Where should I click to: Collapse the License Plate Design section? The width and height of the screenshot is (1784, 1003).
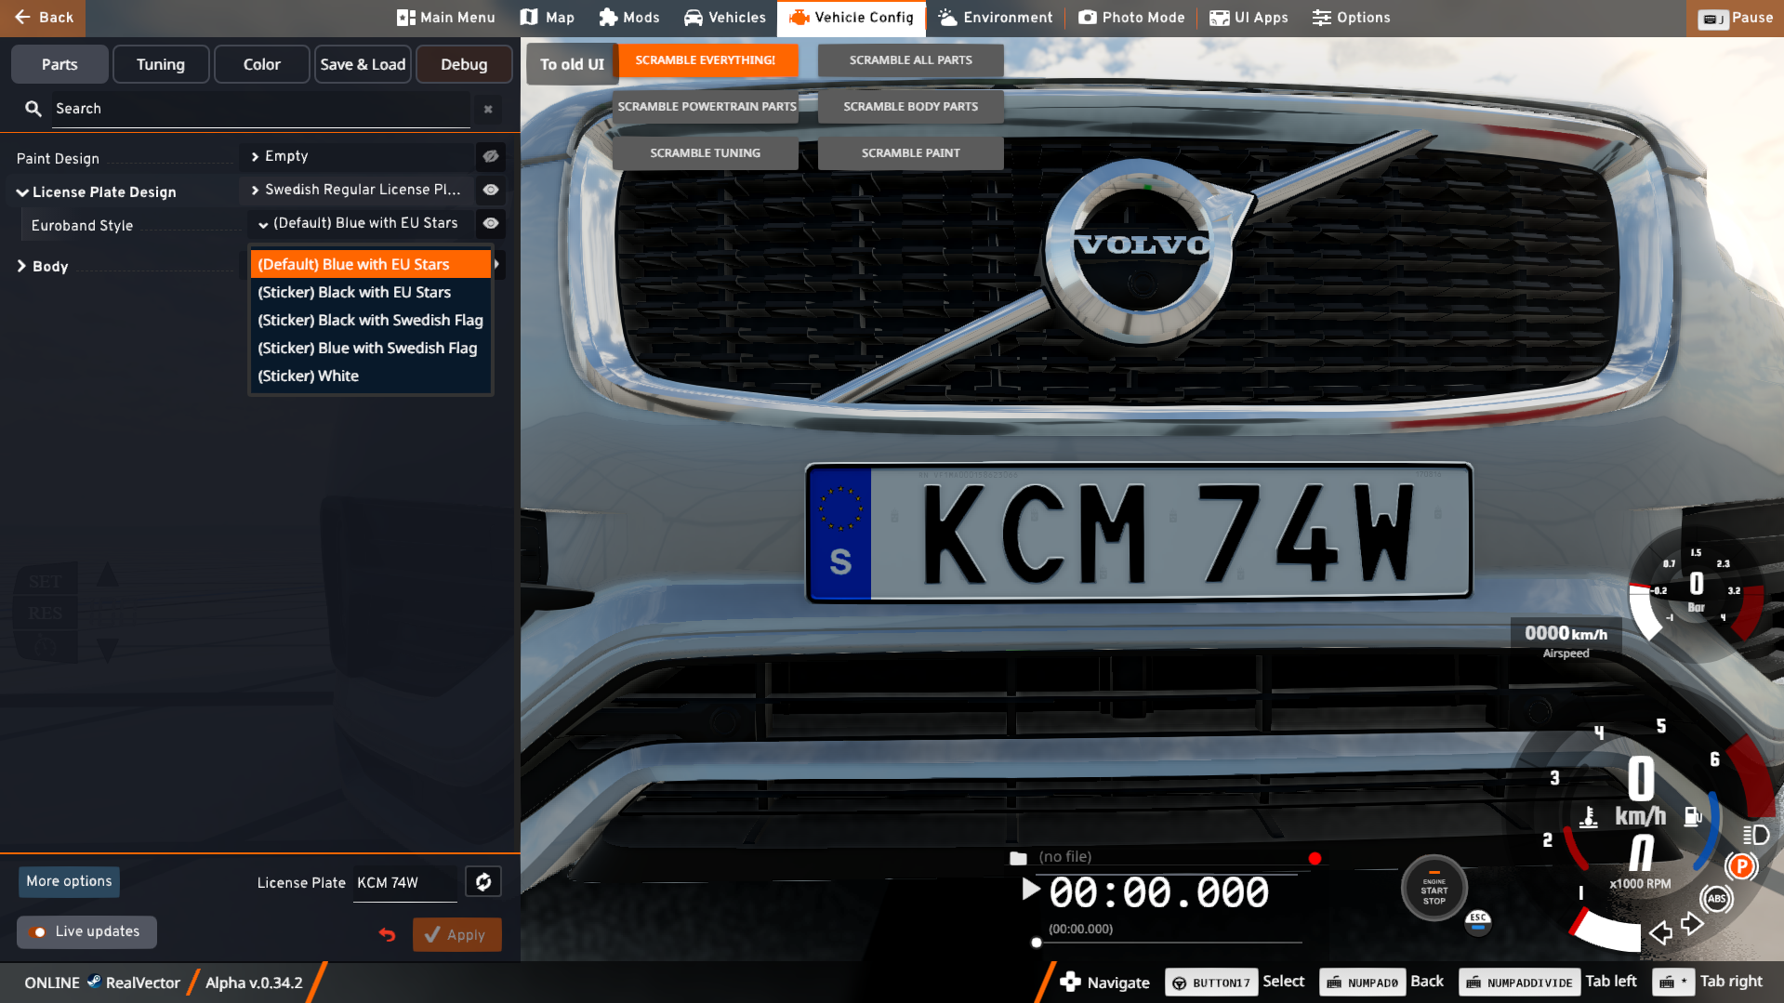tap(22, 192)
